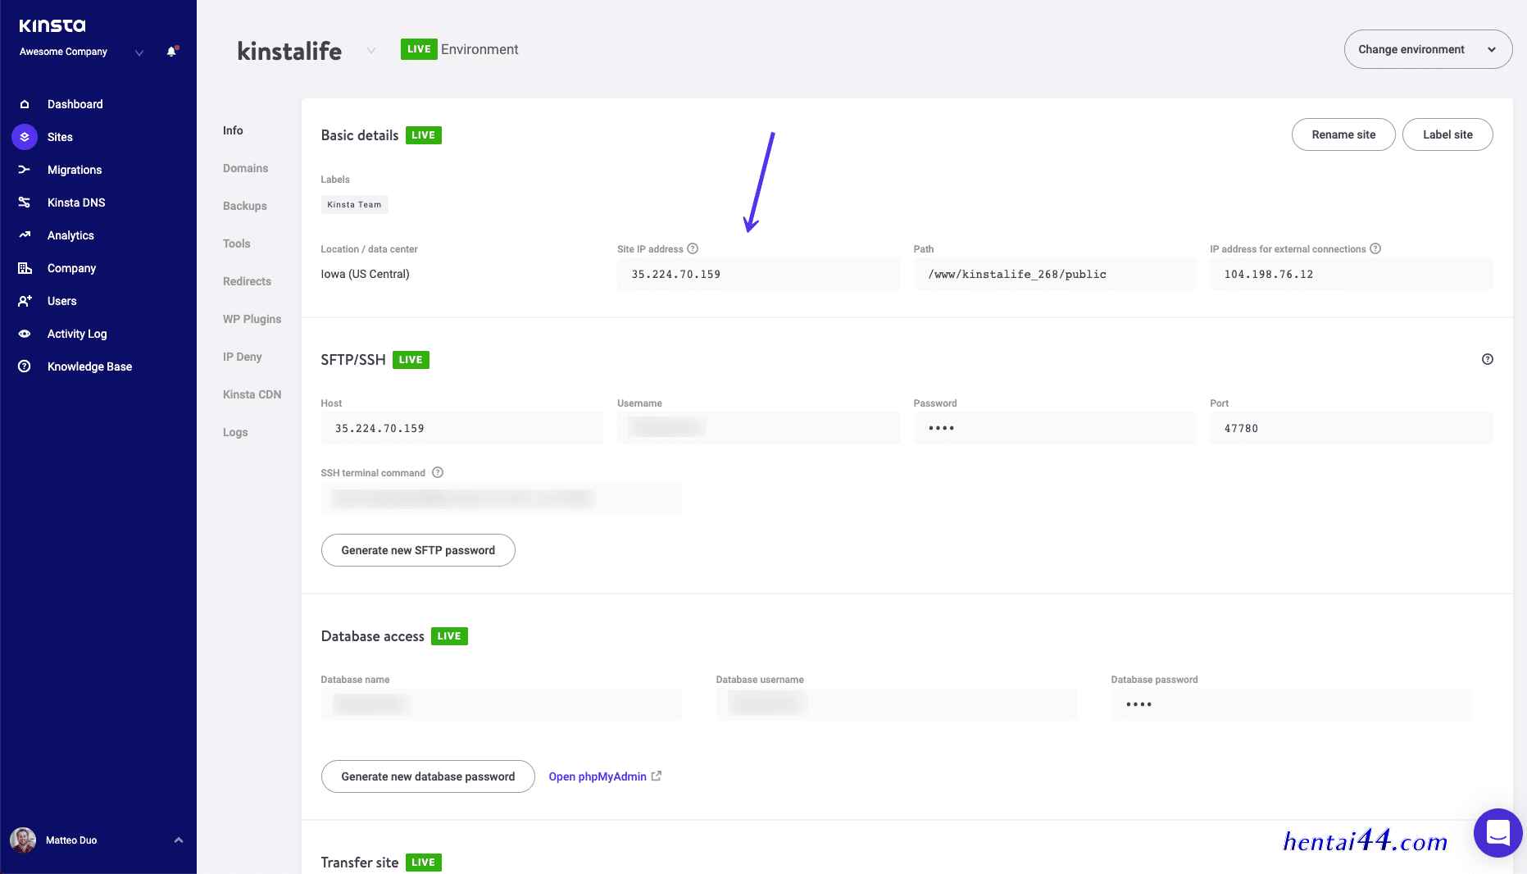Switch to the WP Plugins tab
This screenshot has height=874, width=1527.
[x=252, y=319]
